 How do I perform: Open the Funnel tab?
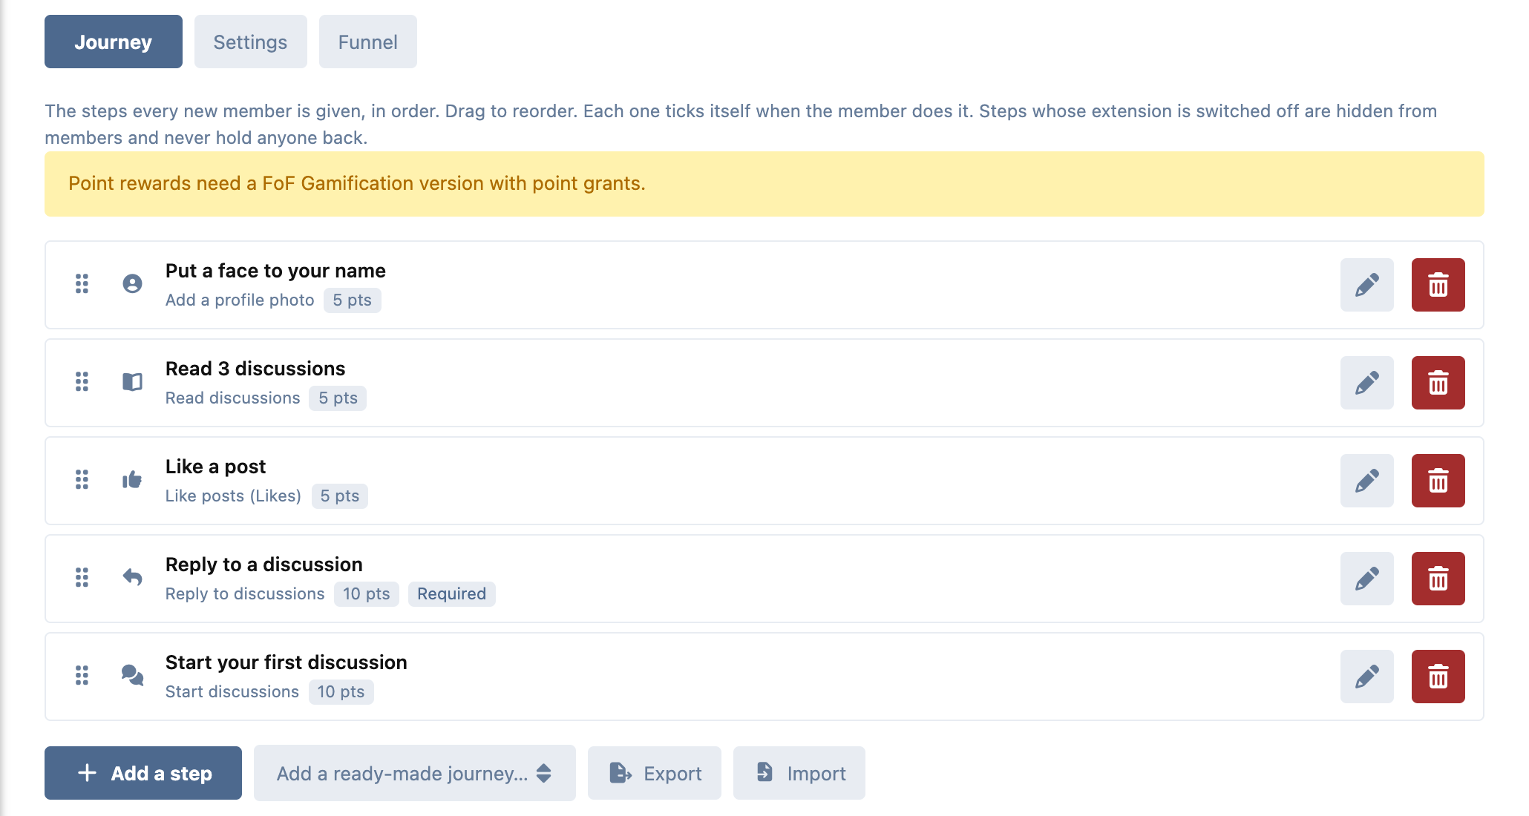pyautogui.click(x=367, y=42)
